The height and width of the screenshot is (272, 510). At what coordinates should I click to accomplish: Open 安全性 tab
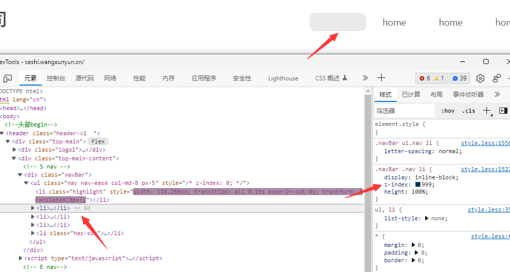point(242,78)
